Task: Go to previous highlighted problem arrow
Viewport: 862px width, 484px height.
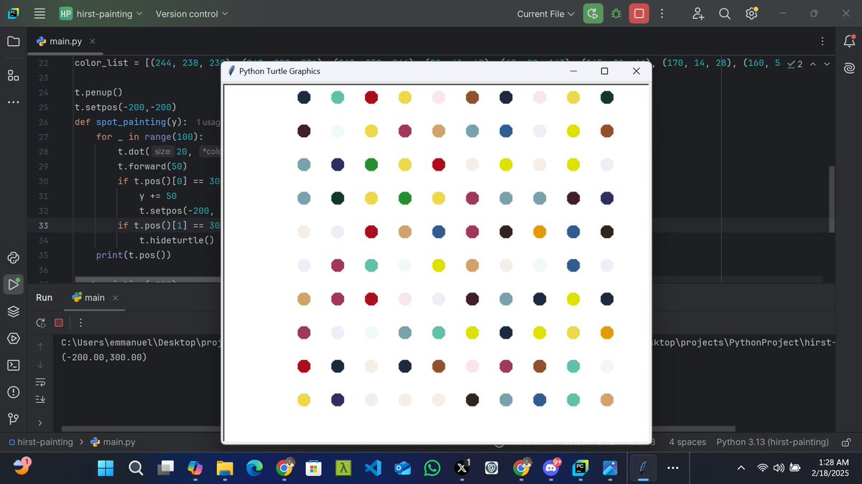Action: (x=813, y=64)
